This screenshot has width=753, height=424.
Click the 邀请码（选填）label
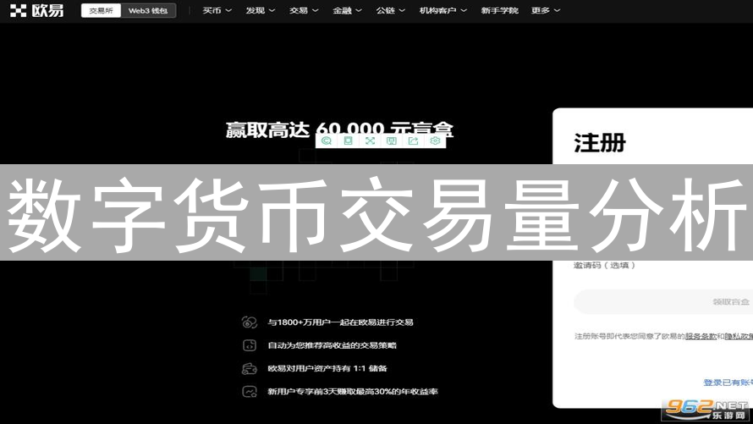coord(604,265)
